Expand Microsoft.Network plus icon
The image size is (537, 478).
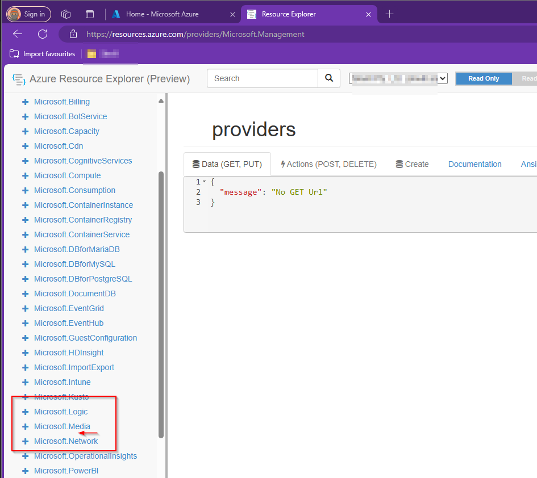point(26,442)
